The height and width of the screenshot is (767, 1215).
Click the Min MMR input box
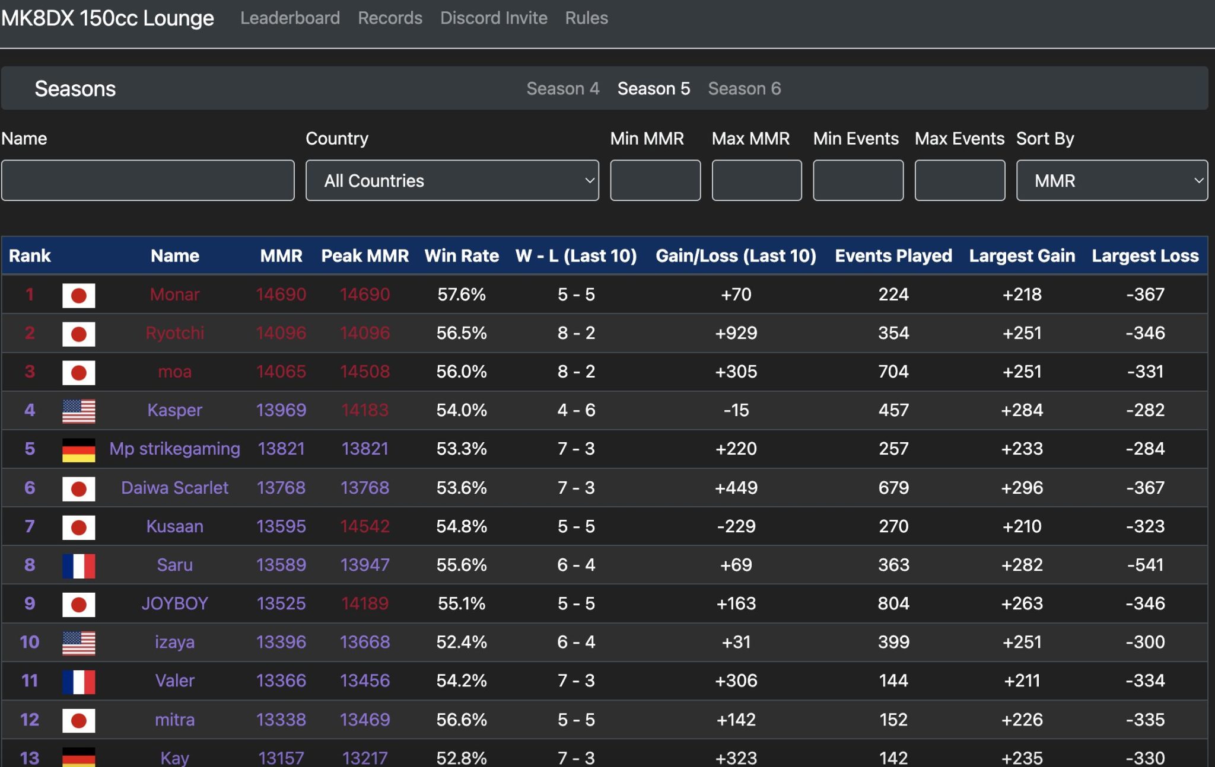[655, 180]
